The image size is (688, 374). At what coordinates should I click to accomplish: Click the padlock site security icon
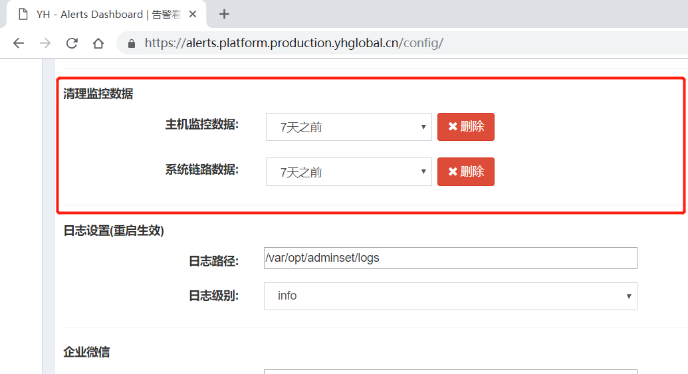(132, 43)
